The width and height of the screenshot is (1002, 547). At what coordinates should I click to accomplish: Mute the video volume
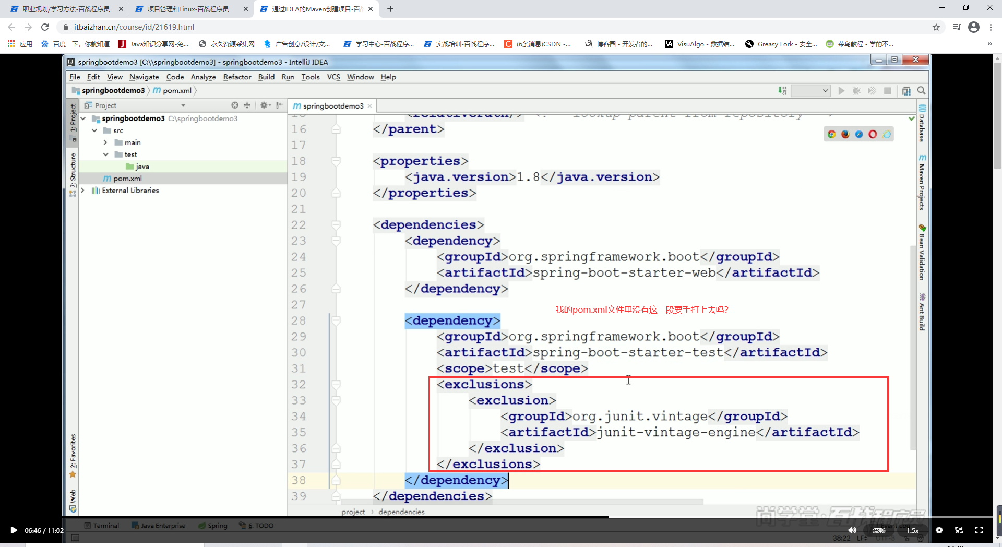click(852, 530)
